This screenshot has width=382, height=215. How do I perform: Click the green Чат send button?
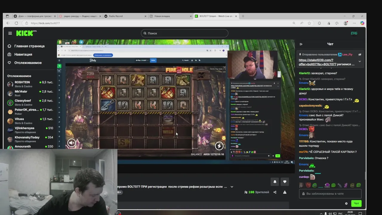click(356, 203)
